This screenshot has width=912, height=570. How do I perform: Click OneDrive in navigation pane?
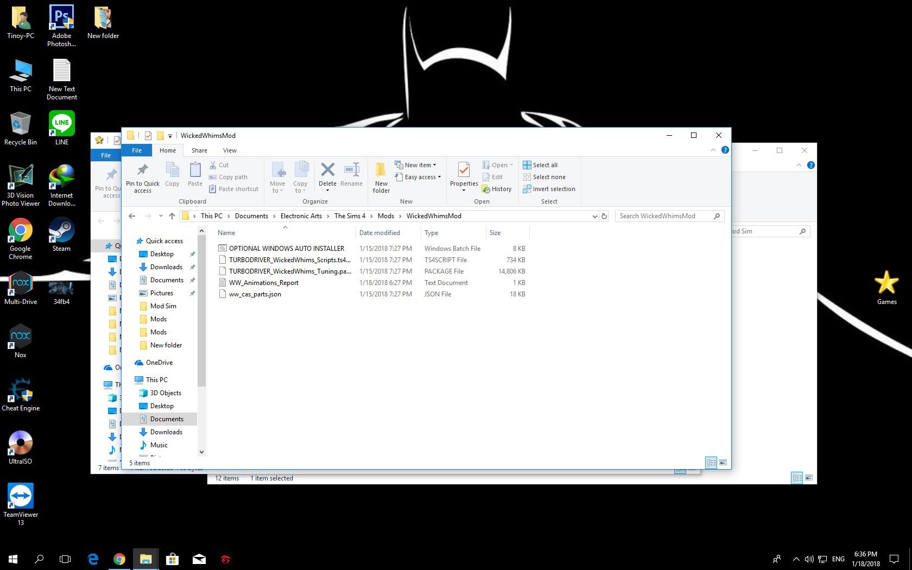159,363
